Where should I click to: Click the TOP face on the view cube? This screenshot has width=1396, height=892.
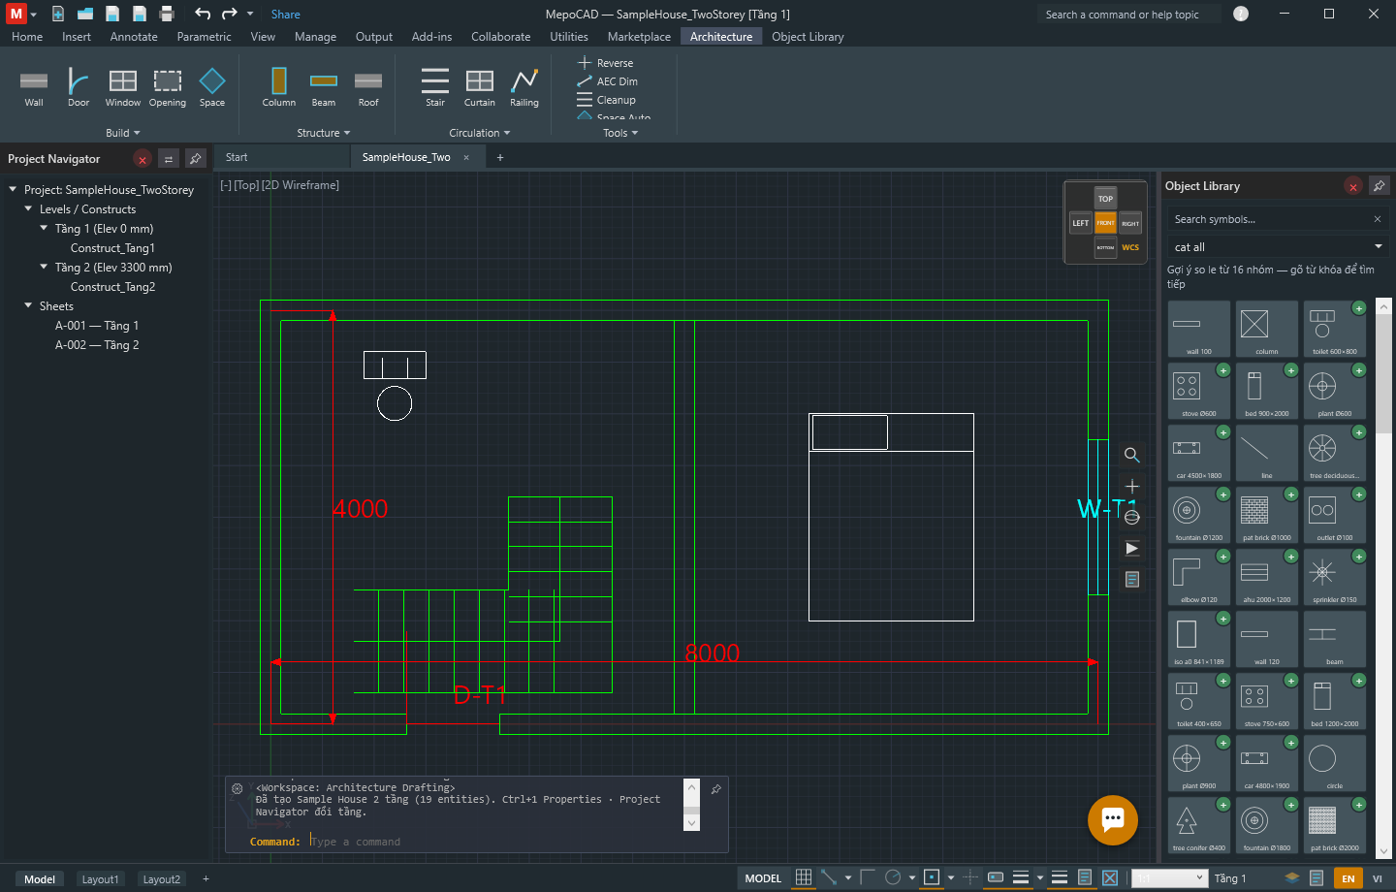(1105, 199)
